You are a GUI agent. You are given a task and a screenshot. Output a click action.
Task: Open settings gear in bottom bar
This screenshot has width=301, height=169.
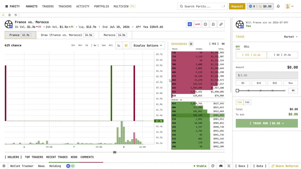[4, 166]
